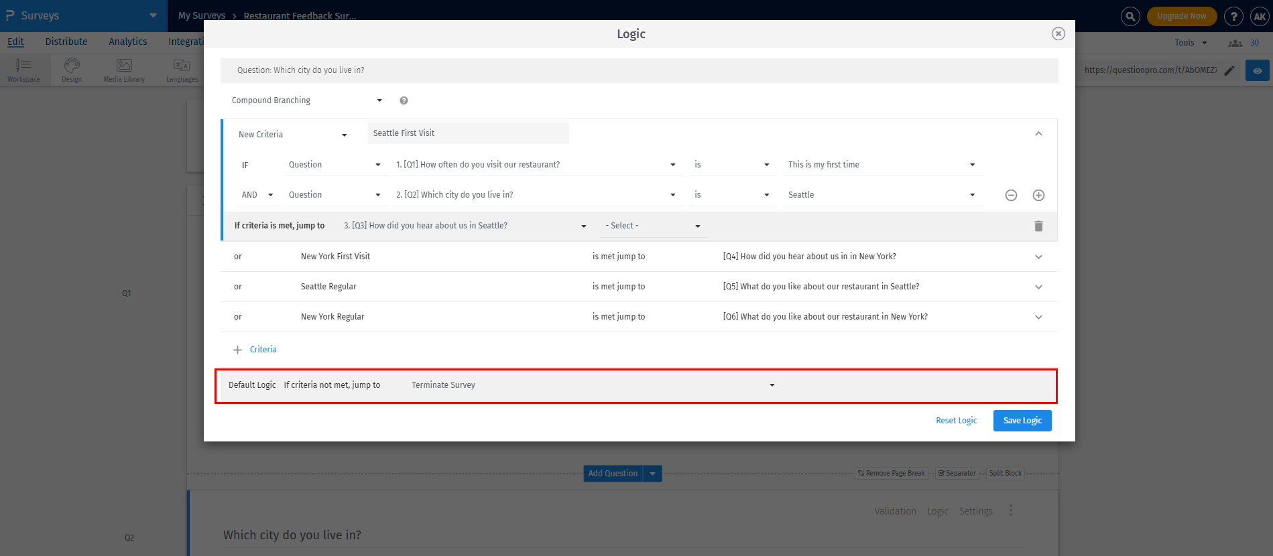Viewport: 1273px width, 556px height.
Task: Remove the AND condition row with minus icon
Action: click(x=1011, y=195)
